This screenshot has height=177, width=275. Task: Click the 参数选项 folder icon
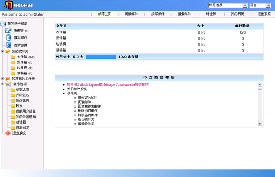13,89
